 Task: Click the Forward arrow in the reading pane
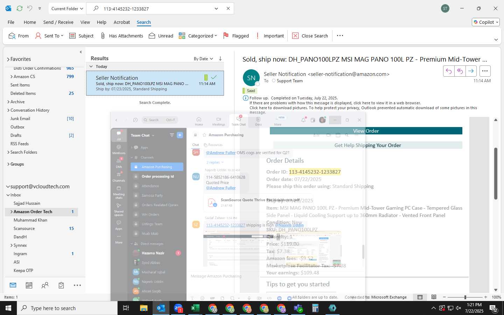tap(471, 71)
